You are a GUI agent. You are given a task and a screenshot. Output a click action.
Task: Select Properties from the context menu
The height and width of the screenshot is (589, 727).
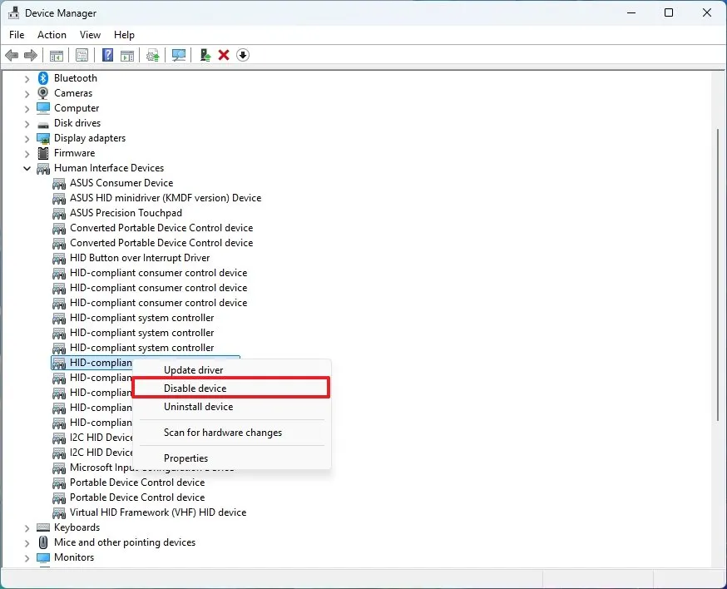186,458
